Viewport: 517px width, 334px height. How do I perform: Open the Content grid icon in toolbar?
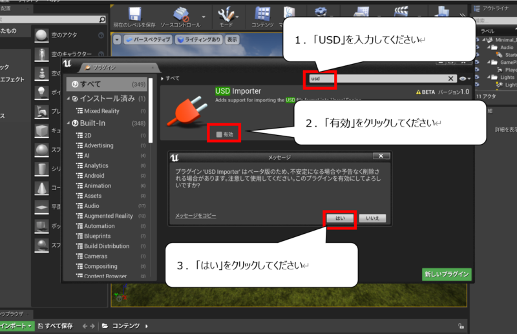coord(262,14)
